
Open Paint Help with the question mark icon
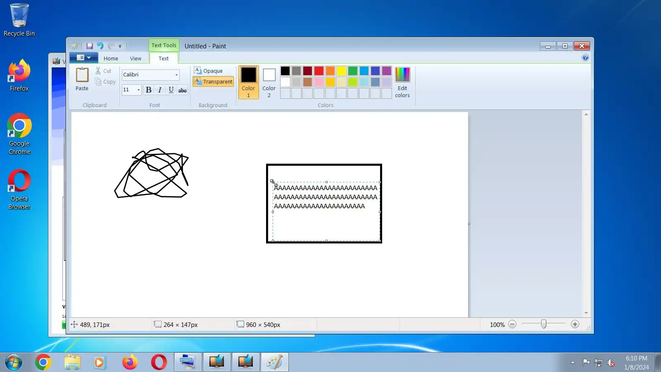(585, 58)
